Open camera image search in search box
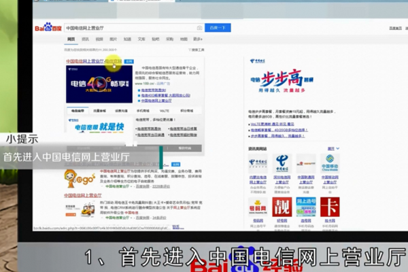The width and height of the screenshot is (408, 272). pos(199,28)
